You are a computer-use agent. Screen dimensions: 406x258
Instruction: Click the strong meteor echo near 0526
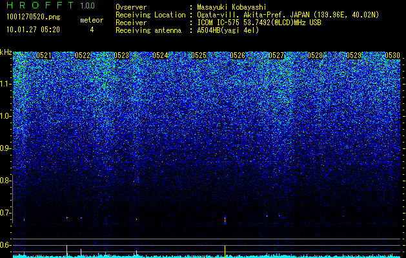(x=225, y=219)
